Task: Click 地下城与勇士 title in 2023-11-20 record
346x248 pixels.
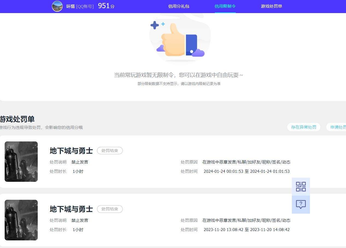Action: pos(71,209)
